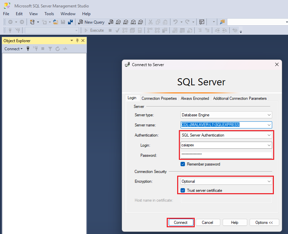Open Object Explorer Connect dropdown
The height and width of the screenshot is (234, 288).
(13, 49)
